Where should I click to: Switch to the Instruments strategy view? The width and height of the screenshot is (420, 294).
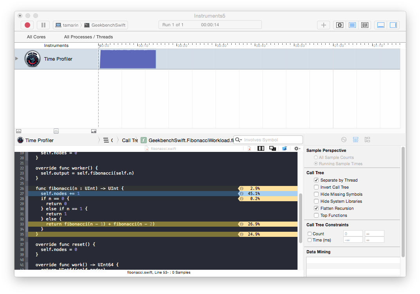click(352, 25)
